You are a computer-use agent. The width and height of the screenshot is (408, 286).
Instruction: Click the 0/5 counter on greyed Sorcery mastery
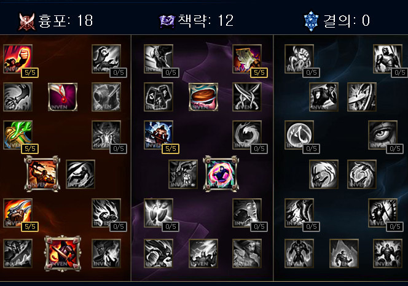point(119,72)
